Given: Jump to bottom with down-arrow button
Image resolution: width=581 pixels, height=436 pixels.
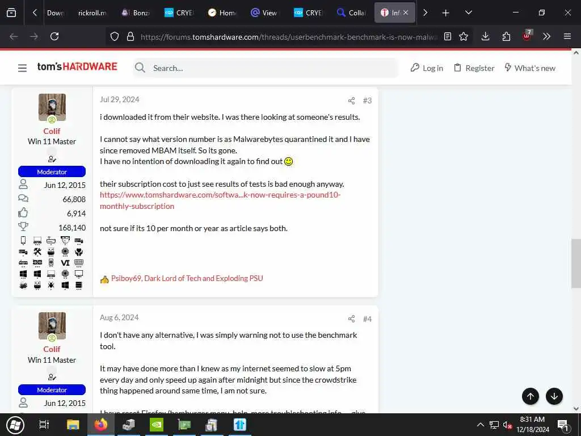Looking at the screenshot, I should (x=554, y=396).
